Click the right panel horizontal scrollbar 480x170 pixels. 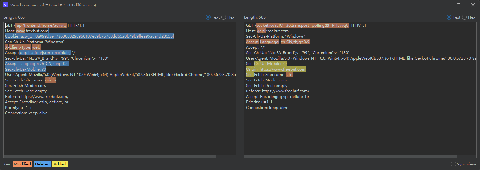click(350, 156)
